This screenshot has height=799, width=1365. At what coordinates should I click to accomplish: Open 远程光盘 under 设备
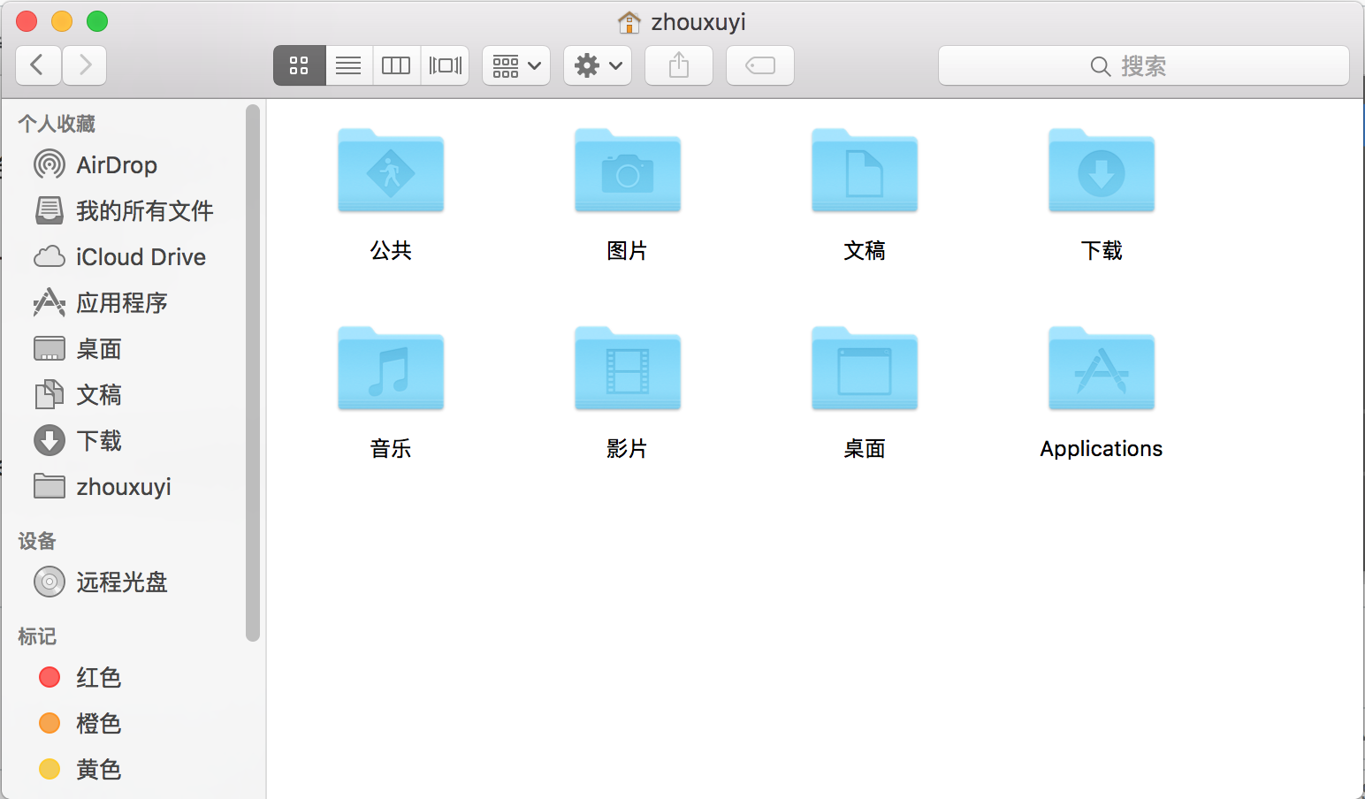[x=121, y=582]
